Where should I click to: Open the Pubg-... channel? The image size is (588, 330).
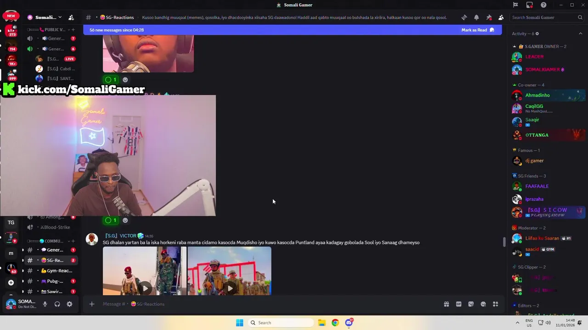coord(51,281)
